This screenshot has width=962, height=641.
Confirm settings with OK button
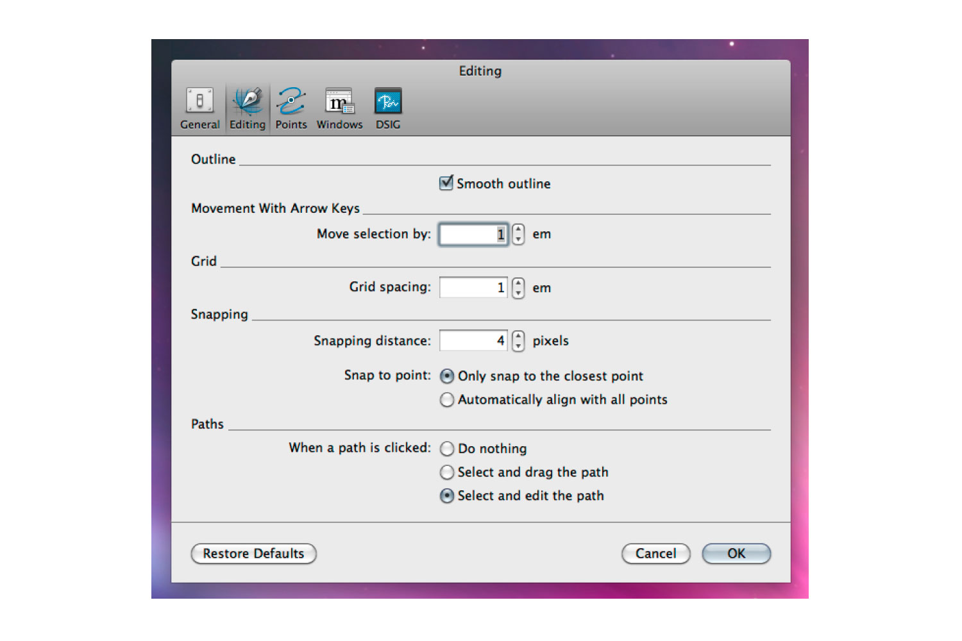coord(736,554)
